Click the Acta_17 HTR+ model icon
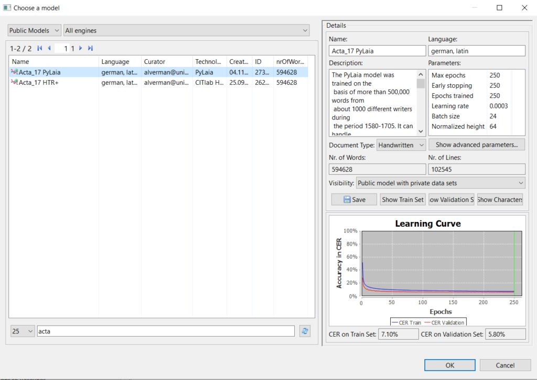Image resolution: width=537 pixels, height=380 pixels. pos(14,83)
